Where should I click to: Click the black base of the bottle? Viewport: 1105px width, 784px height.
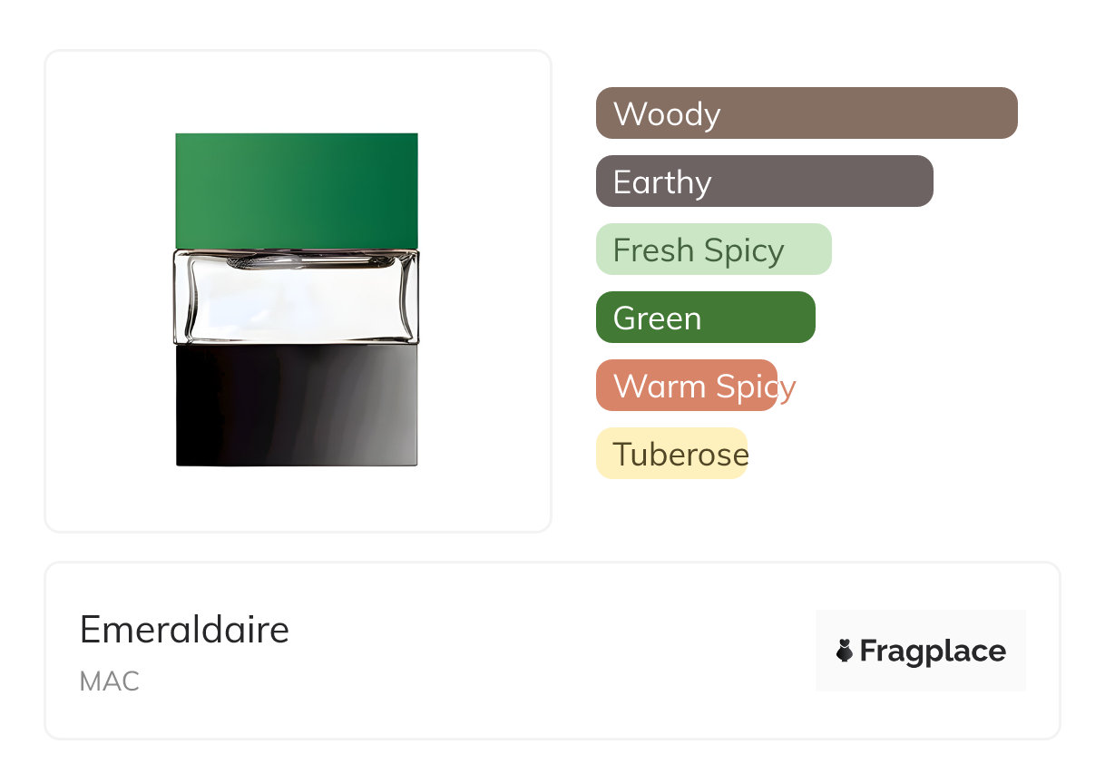297,406
